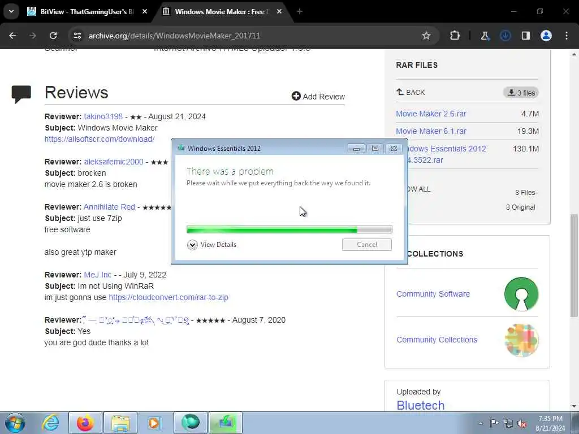Open Community Software collection link
Viewport: 579px width, 434px height.
(433, 294)
